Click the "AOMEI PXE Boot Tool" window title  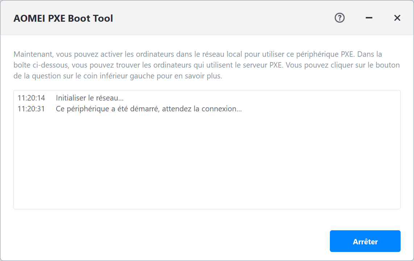point(63,18)
